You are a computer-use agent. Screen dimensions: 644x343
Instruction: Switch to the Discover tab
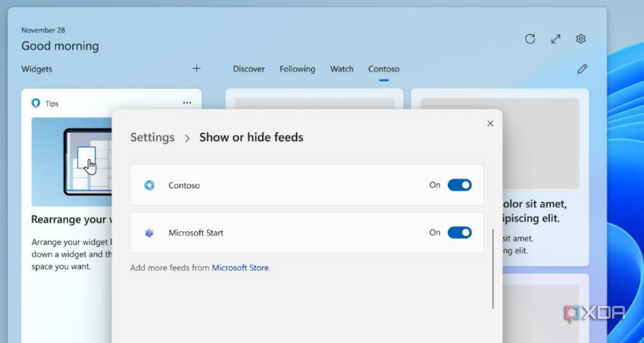click(249, 69)
